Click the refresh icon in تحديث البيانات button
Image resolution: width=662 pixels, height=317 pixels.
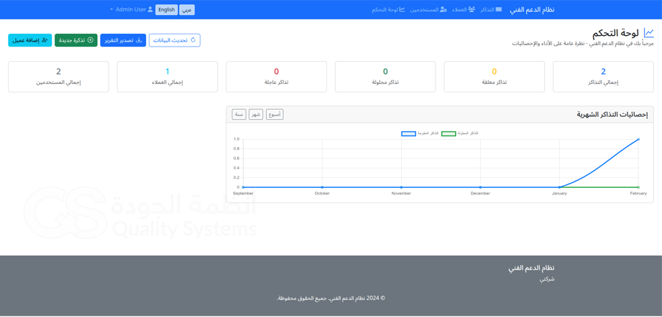point(193,40)
